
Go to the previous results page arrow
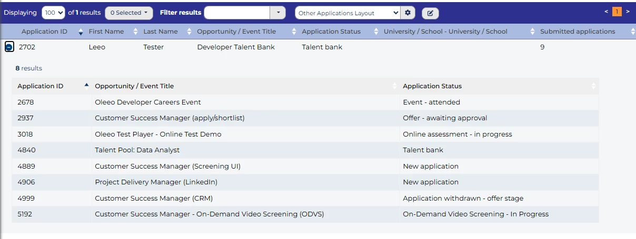[607, 12]
